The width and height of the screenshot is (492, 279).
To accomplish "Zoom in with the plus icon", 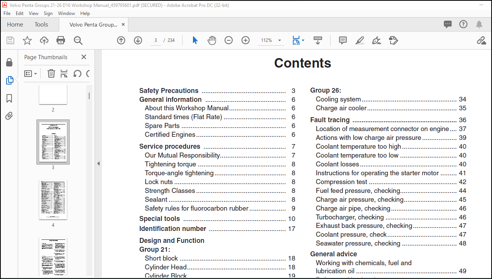I will pyautogui.click(x=246, y=40).
